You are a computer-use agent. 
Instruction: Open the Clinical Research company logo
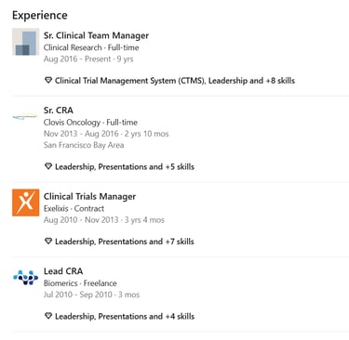[x=26, y=42]
